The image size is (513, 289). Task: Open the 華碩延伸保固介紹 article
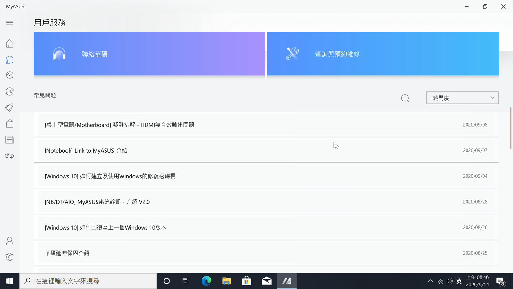coord(67,253)
